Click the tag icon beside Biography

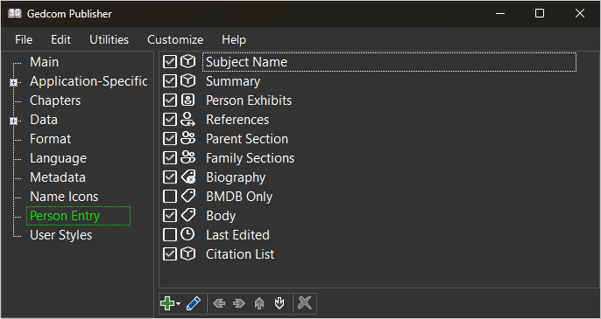click(x=187, y=177)
